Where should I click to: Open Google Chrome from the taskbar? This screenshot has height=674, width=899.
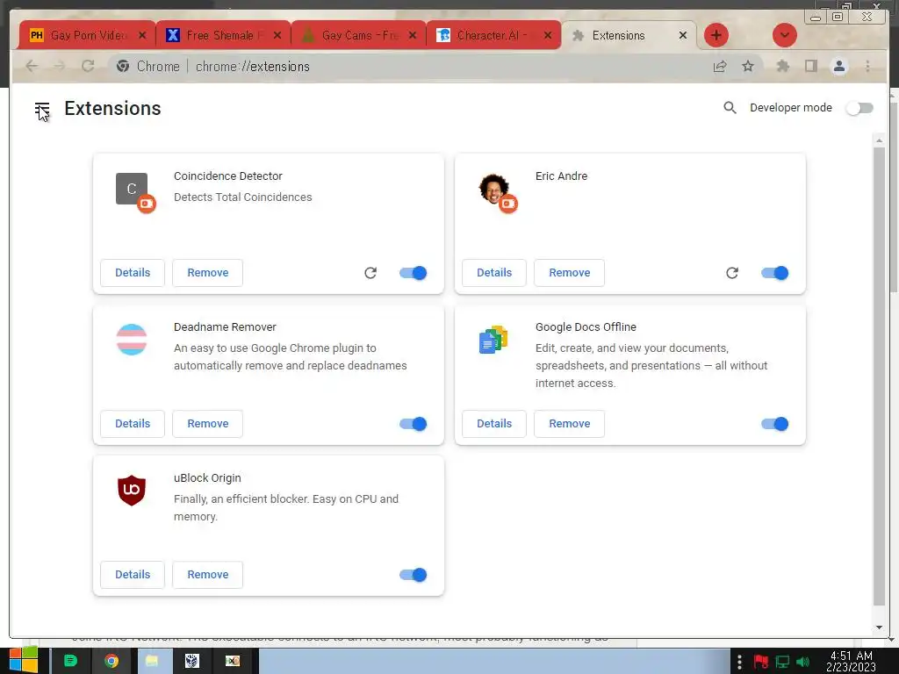tap(111, 662)
